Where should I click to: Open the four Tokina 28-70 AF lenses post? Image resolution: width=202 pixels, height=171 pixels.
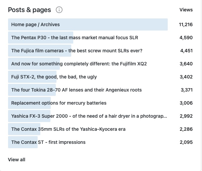(76, 90)
